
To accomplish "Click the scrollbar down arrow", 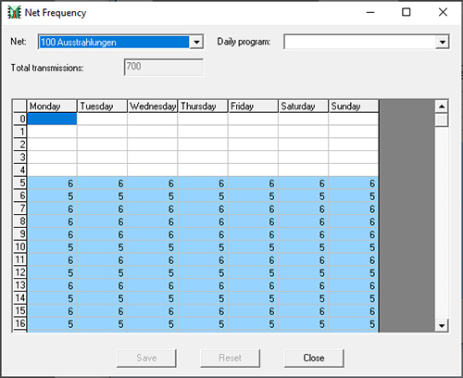I will pyautogui.click(x=442, y=325).
